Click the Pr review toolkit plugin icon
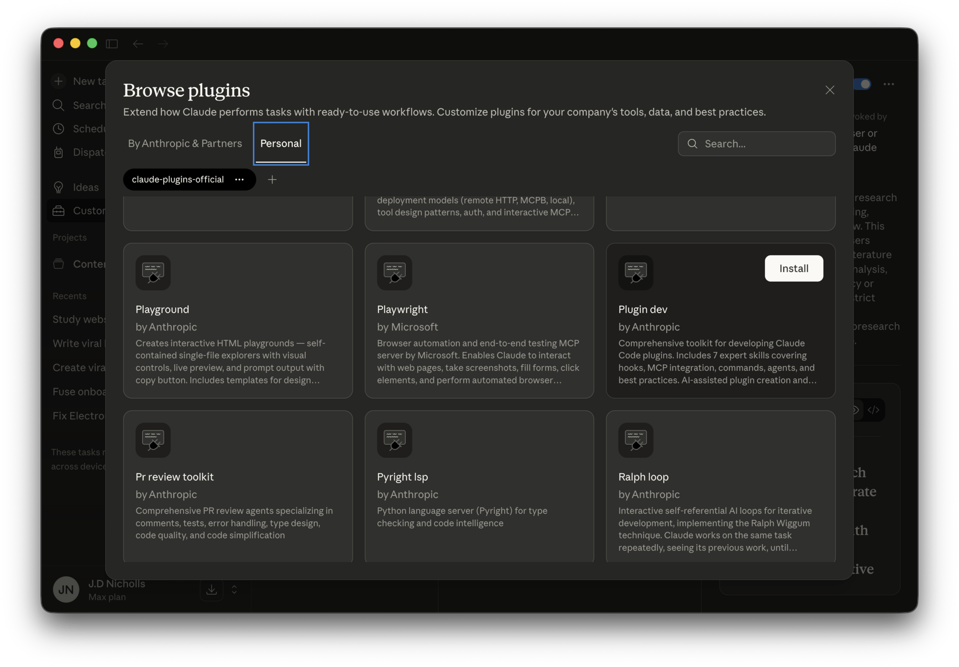 153,440
